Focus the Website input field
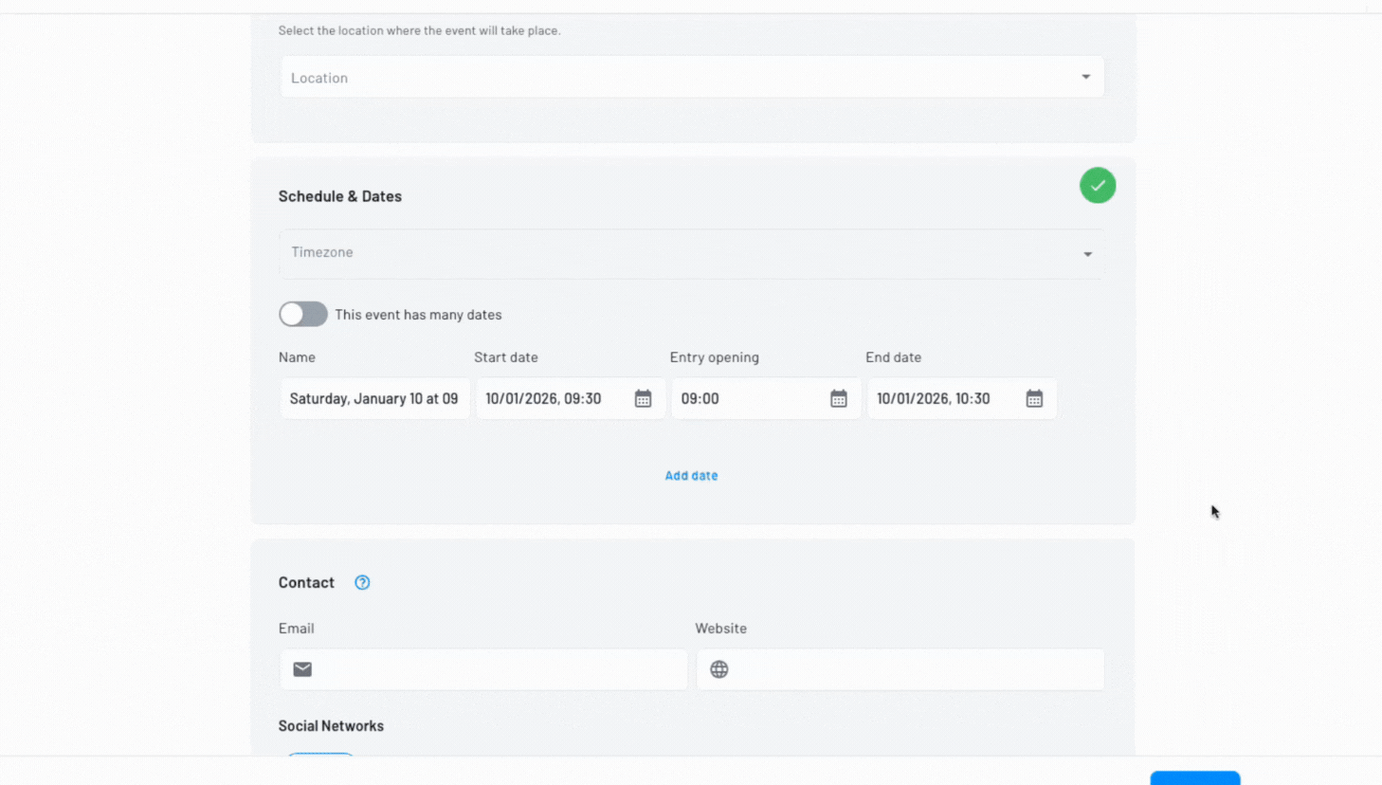The width and height of the screenshot is (1382, 785). (x=915, y=669)
